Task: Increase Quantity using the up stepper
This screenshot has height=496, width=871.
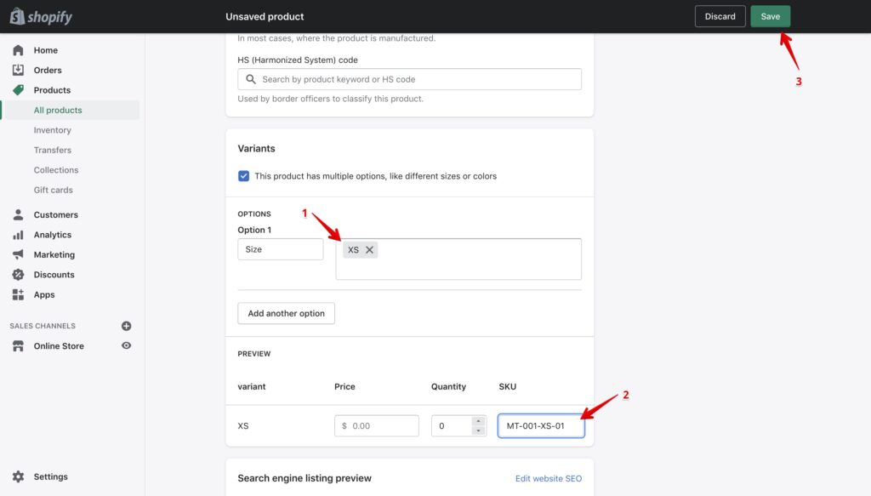Action: tap(479, 421)
